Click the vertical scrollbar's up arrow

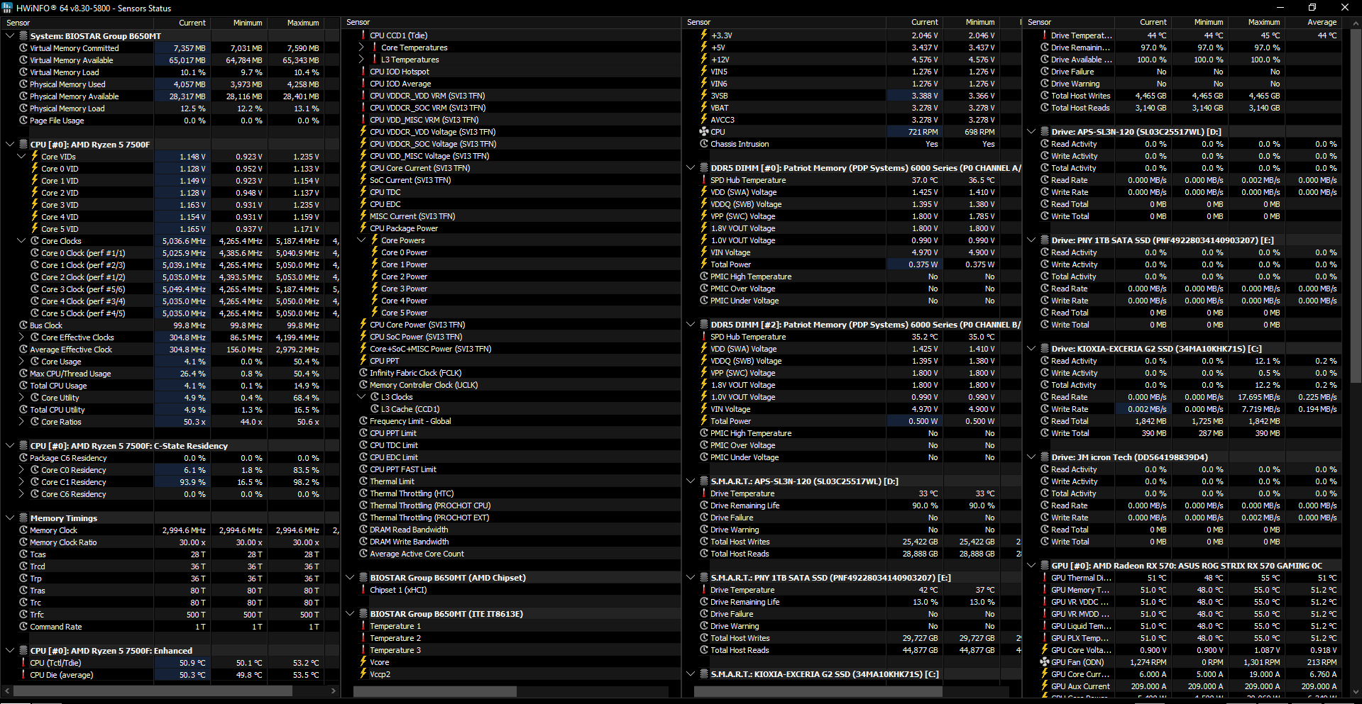[1356, 23]
